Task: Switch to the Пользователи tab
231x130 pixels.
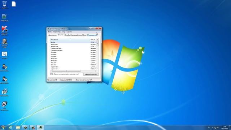Action: (x=92, y=35)
